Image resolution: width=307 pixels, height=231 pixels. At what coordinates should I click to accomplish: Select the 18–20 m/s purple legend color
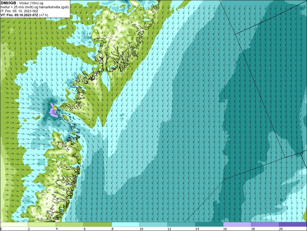click(x=265, y=224)
